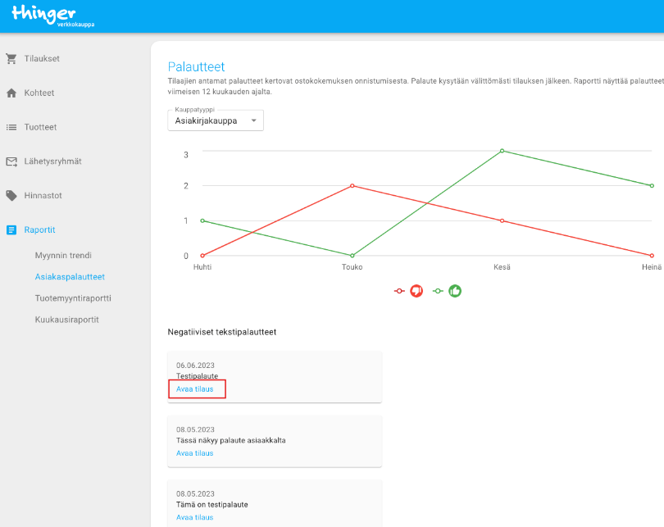Click the list icon beside Tuotteet

coord(11,127)
